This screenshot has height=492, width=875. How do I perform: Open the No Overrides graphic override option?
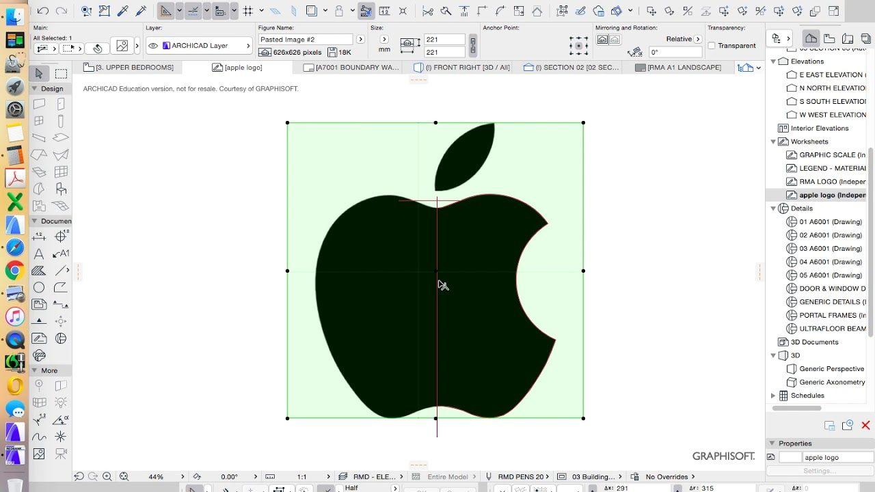point(662,476)
